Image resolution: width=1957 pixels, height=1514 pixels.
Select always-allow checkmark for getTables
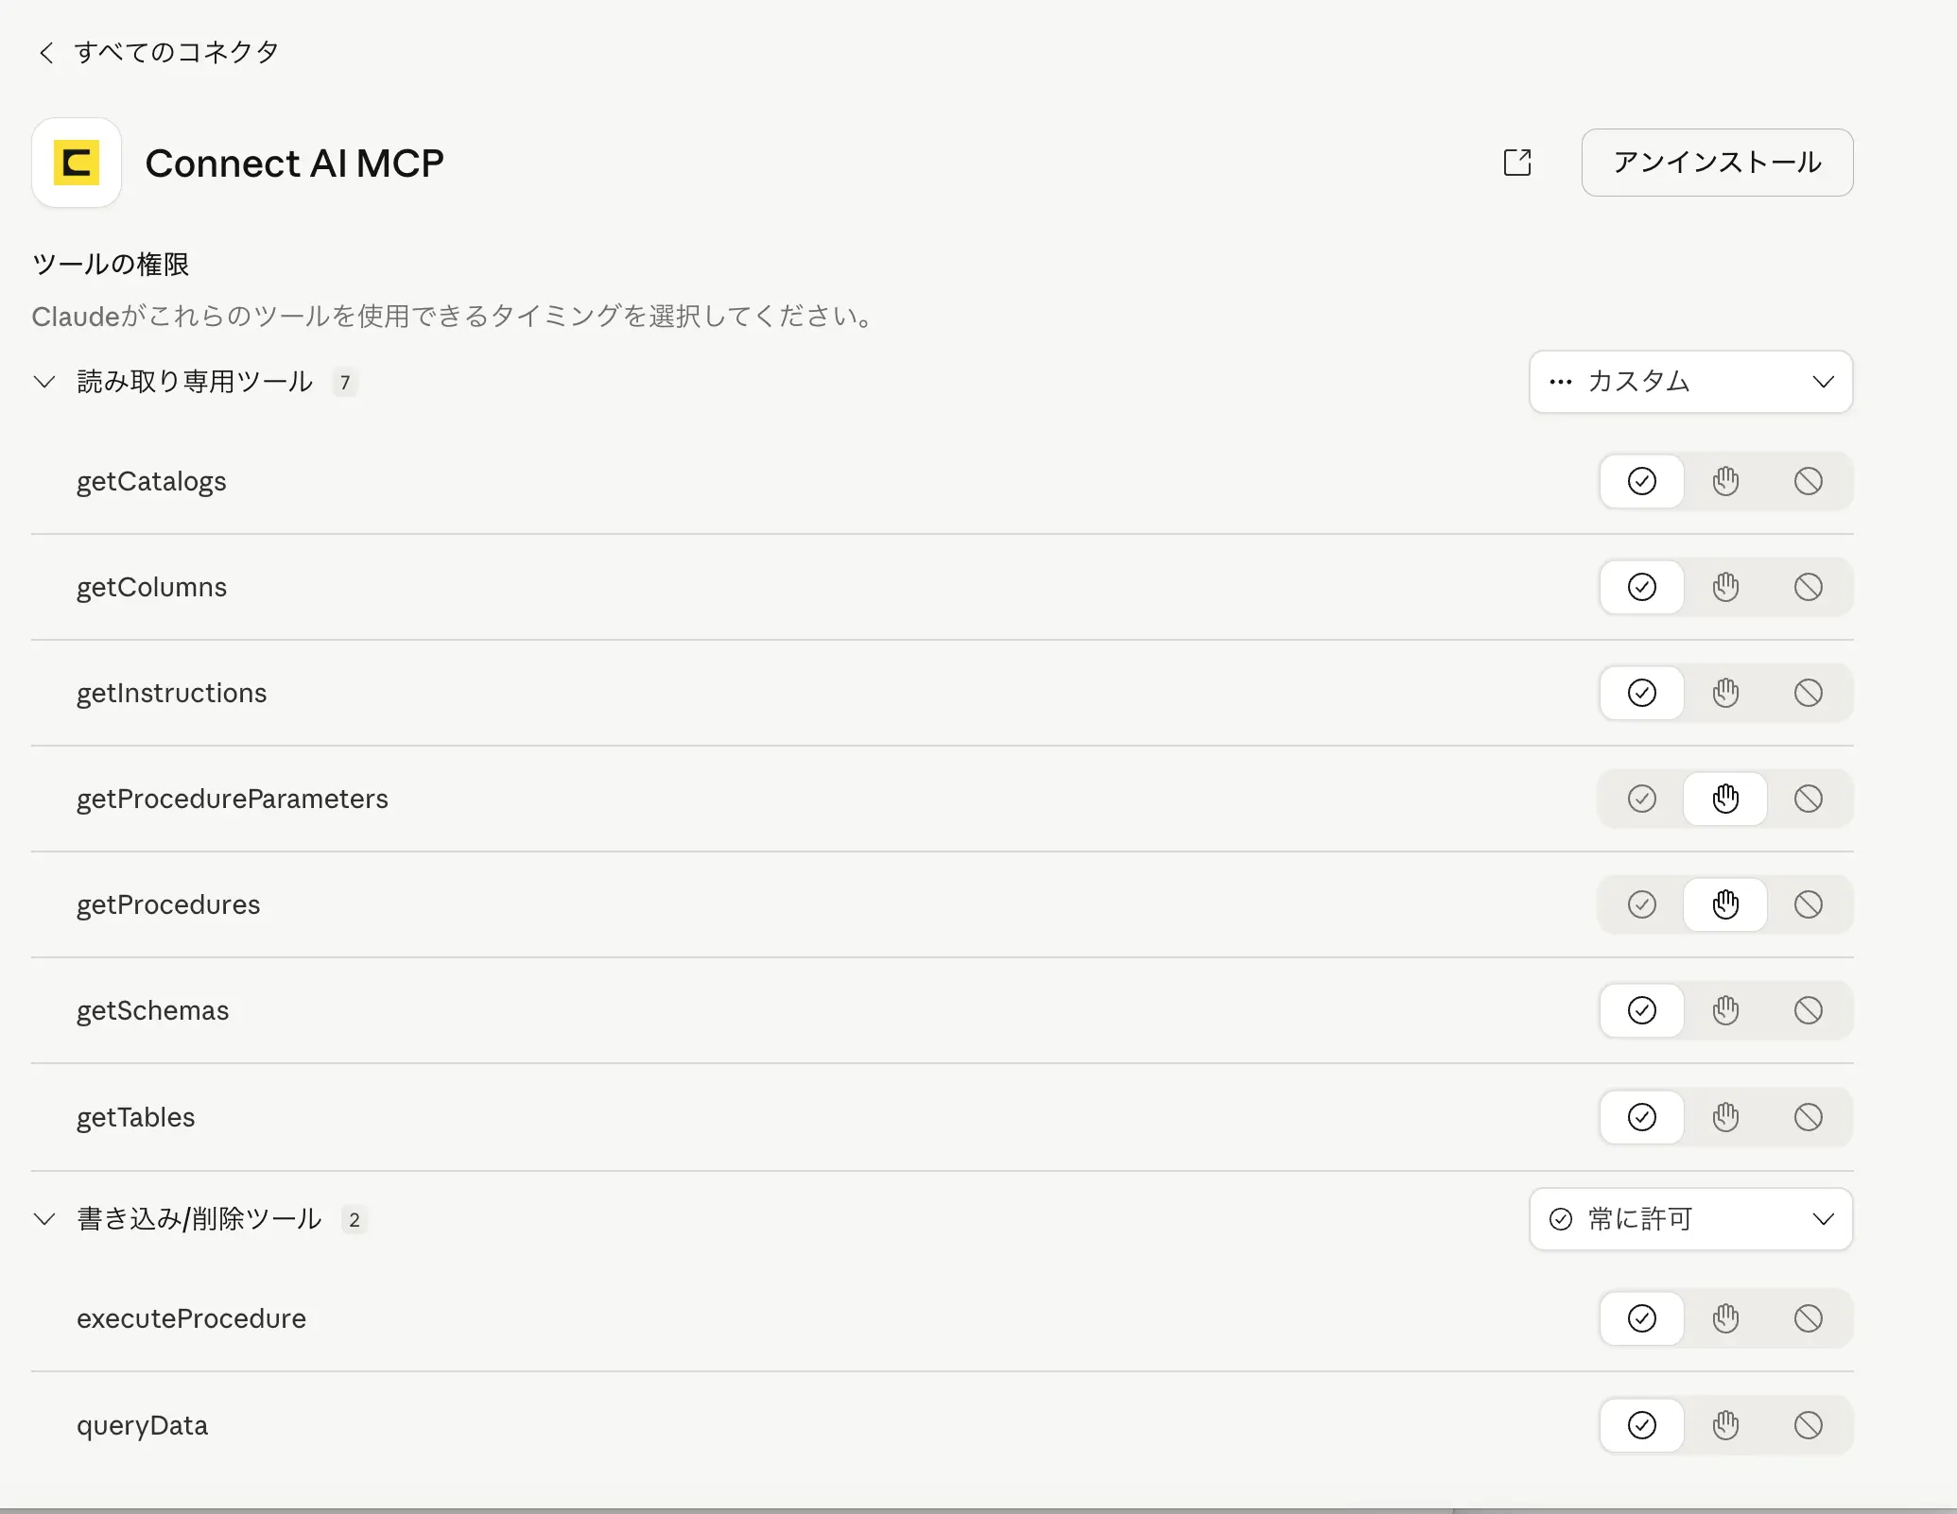(1642, 1117)
